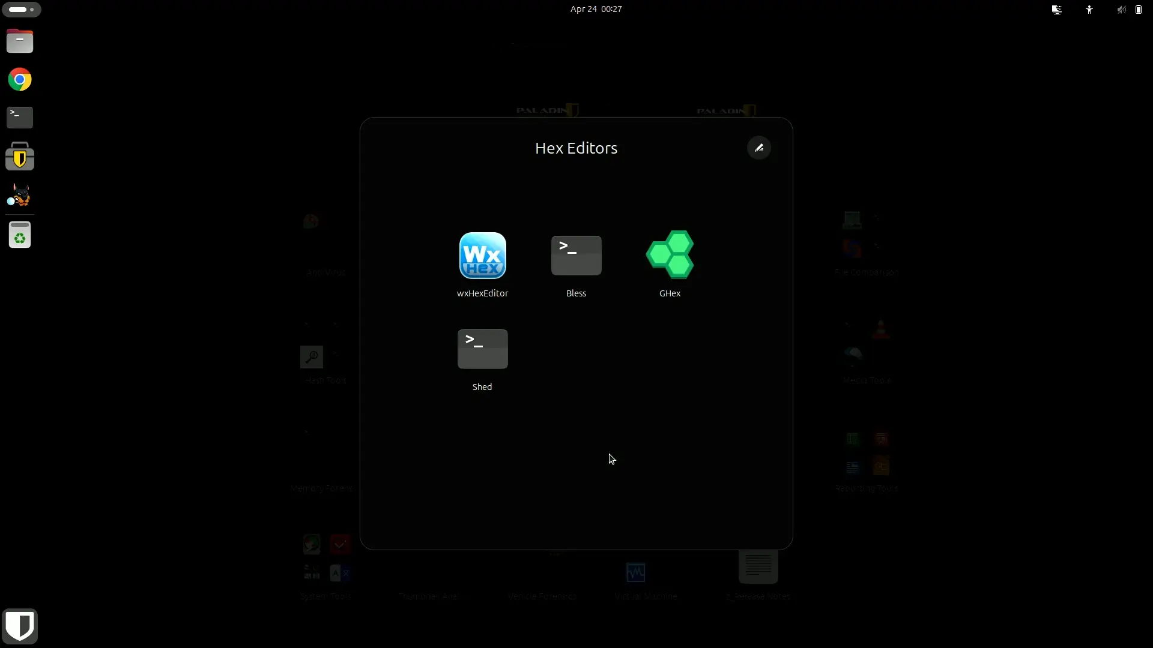The width and height of the screenshot is (1153, 648).
Task: Open the Files manager from dock
Action: click(20, 41)
